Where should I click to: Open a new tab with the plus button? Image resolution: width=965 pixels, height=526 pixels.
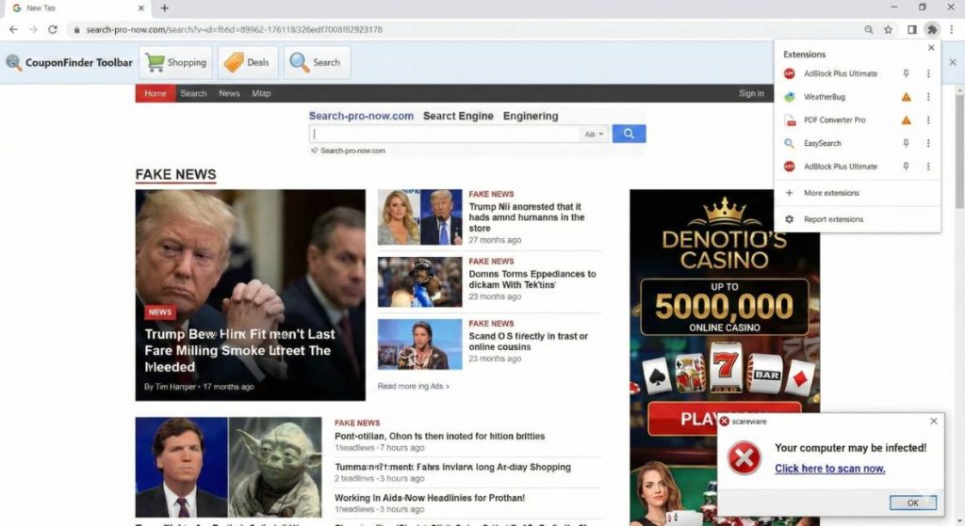coord(164,8)
